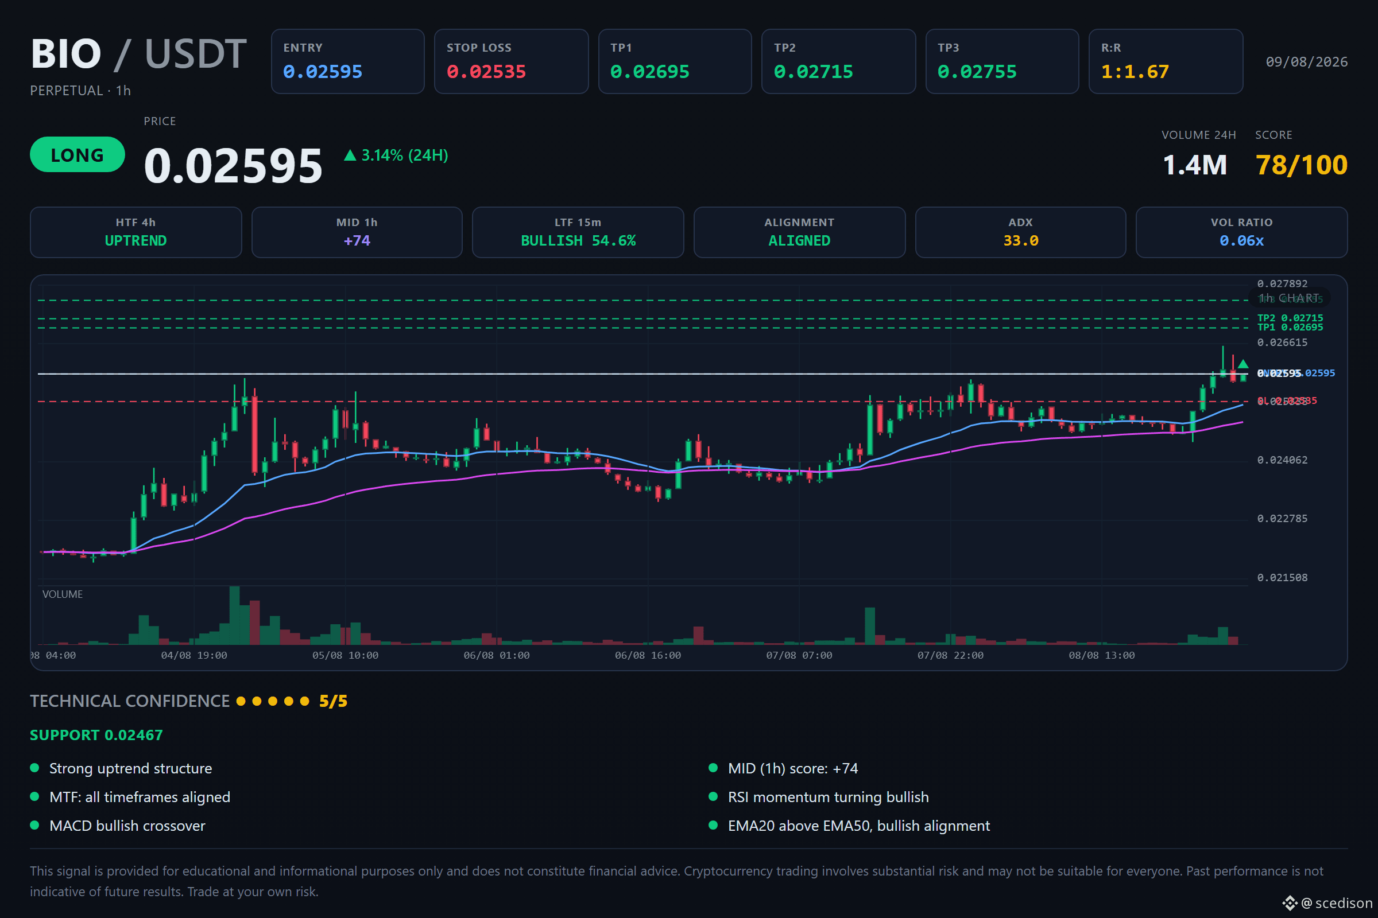The image size is (1378, 918).
Task: Click the @scedison handle
Action: (x=1337, y=903)
